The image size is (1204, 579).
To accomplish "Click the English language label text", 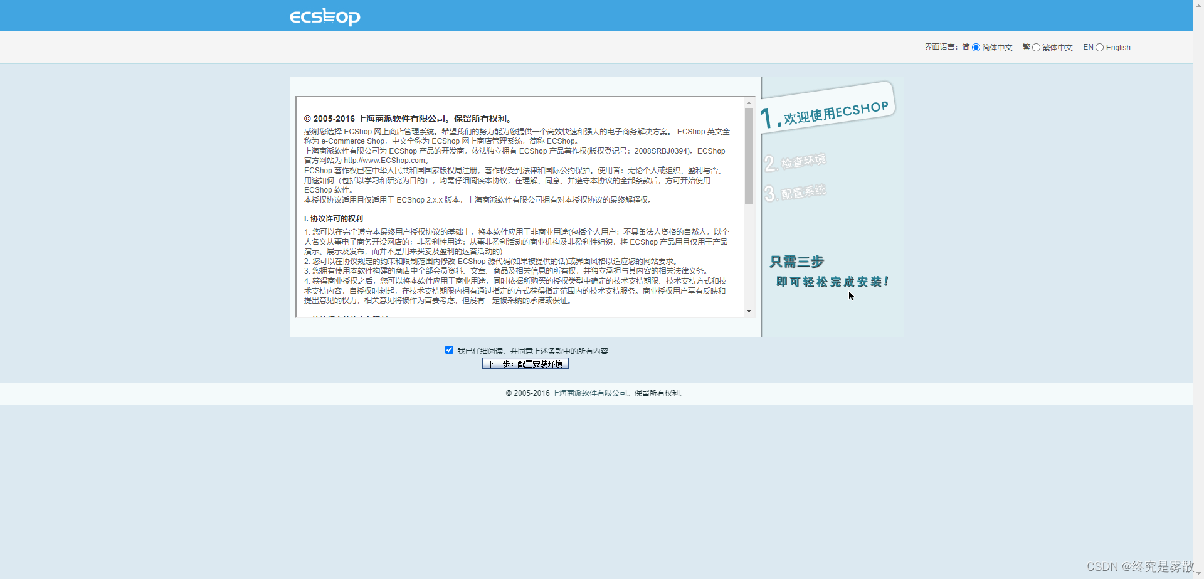I will click(1118, 48).
